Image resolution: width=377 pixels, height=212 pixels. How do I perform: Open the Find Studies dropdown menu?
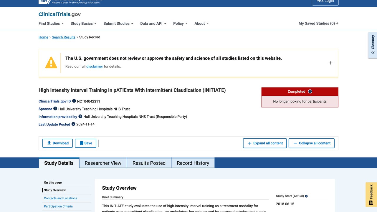(51, 24)
